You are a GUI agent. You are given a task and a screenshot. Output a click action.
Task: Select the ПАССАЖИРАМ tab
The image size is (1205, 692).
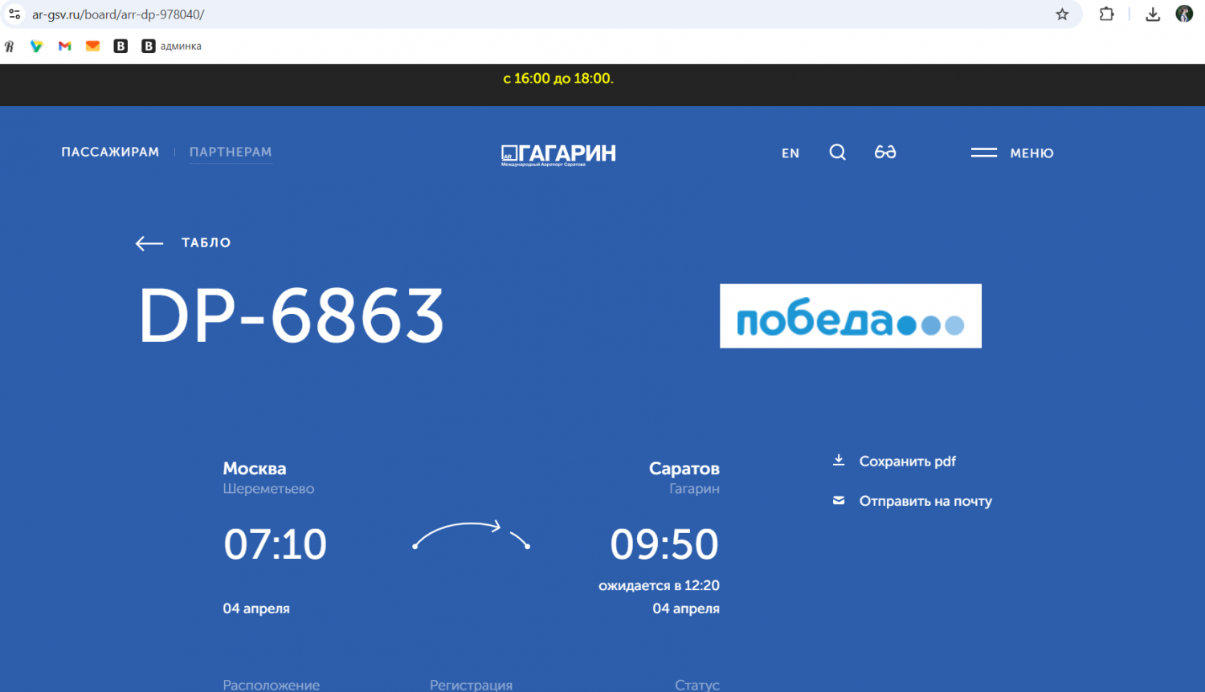[x=110, y=152]
